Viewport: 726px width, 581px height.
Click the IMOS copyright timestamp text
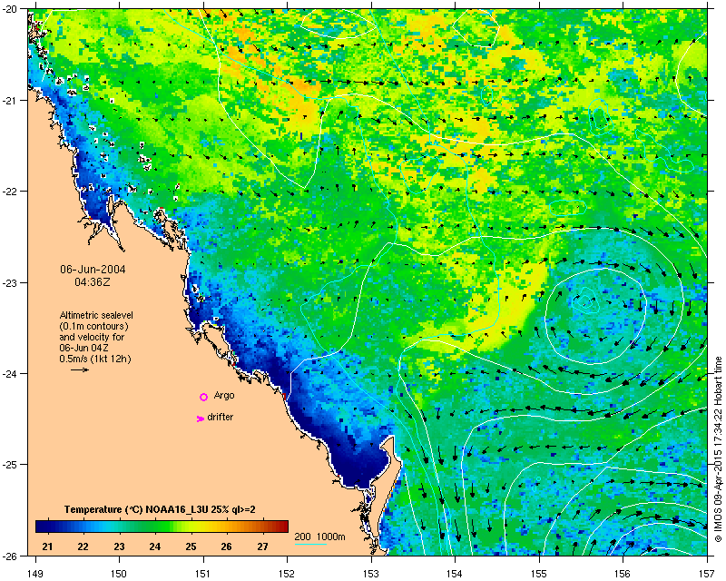tap(718, 448)
